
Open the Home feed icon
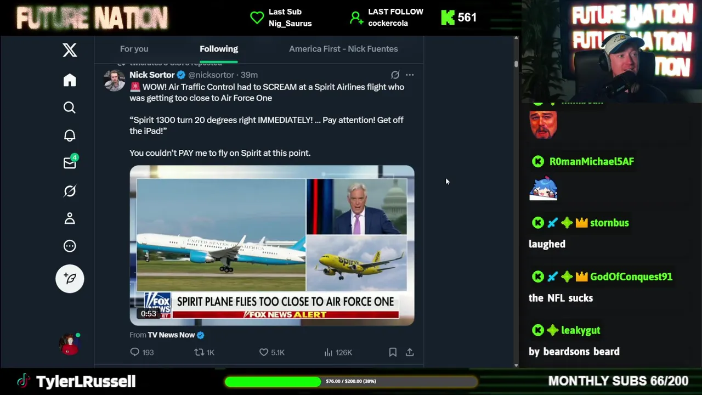click(70, 80)
